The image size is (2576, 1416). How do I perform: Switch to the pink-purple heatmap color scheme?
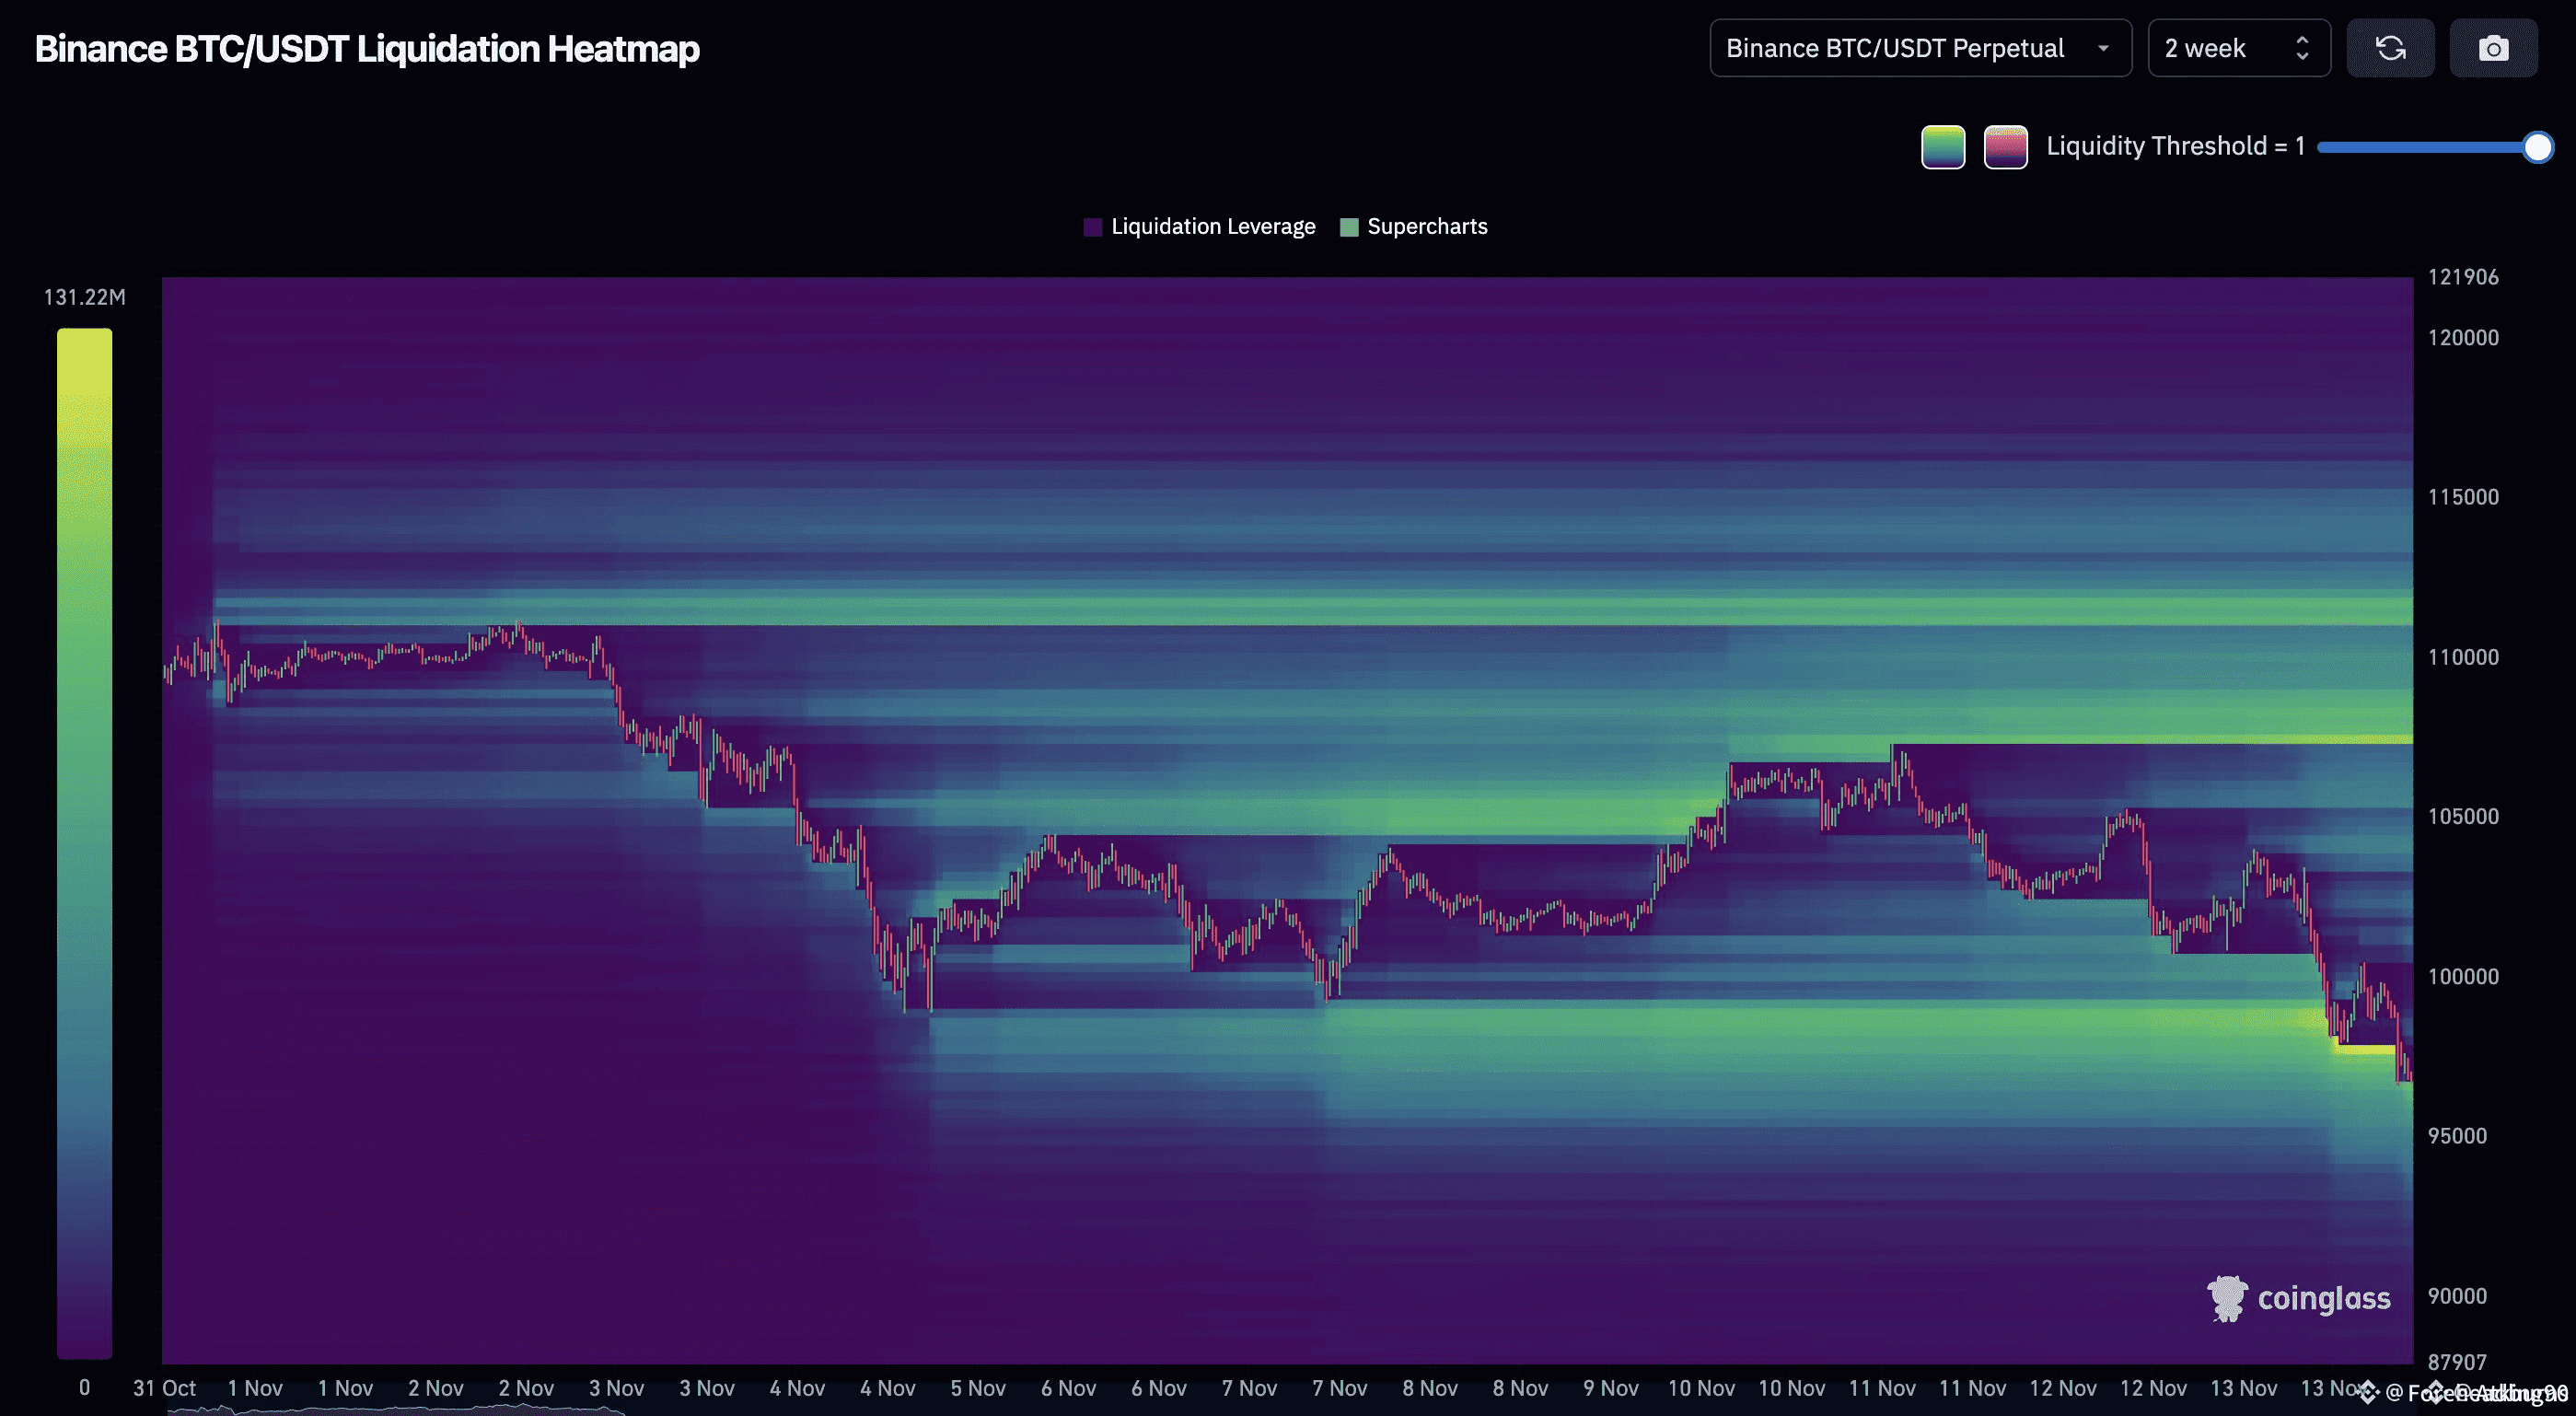(x=2005, y=146)
